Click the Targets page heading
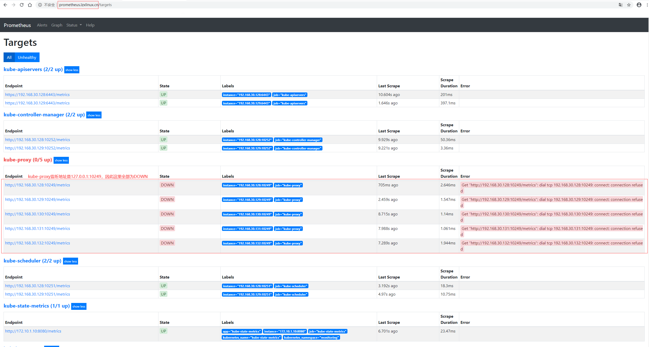This screenshot has width=649, height=347. tap(20, 43)
